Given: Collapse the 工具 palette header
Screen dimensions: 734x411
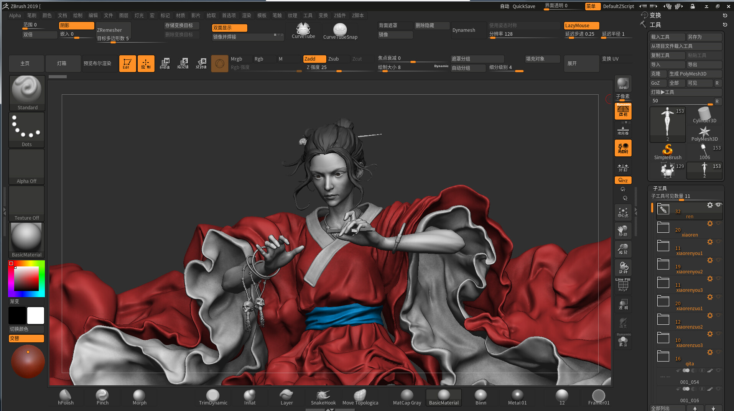Looking at the screenshot, I should (655, 25).
